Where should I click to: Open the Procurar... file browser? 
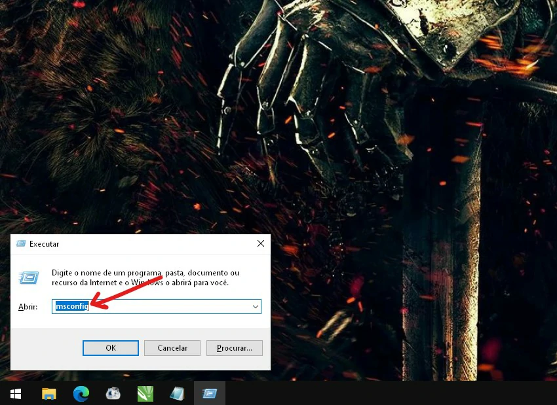point(235,348)
